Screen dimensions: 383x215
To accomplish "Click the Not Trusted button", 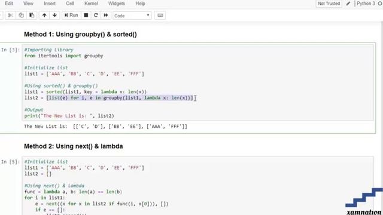I will pos(329,4).
